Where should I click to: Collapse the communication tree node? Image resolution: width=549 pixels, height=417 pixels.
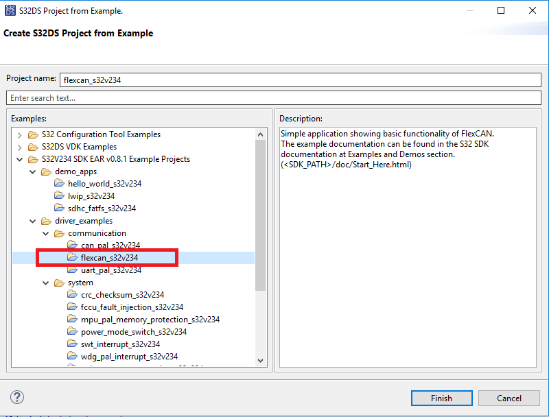[45, 233]
